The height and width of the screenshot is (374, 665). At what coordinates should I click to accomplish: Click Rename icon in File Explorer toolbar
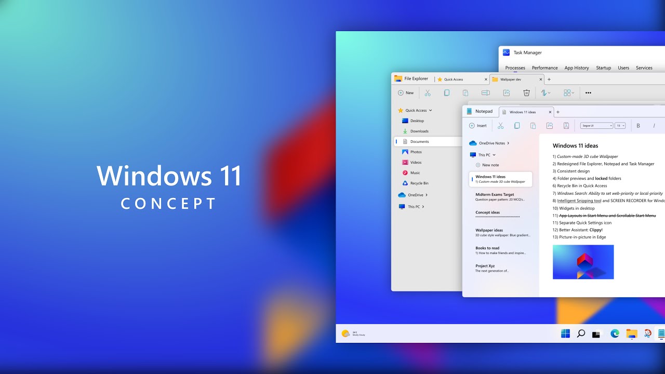click(486, 93)
